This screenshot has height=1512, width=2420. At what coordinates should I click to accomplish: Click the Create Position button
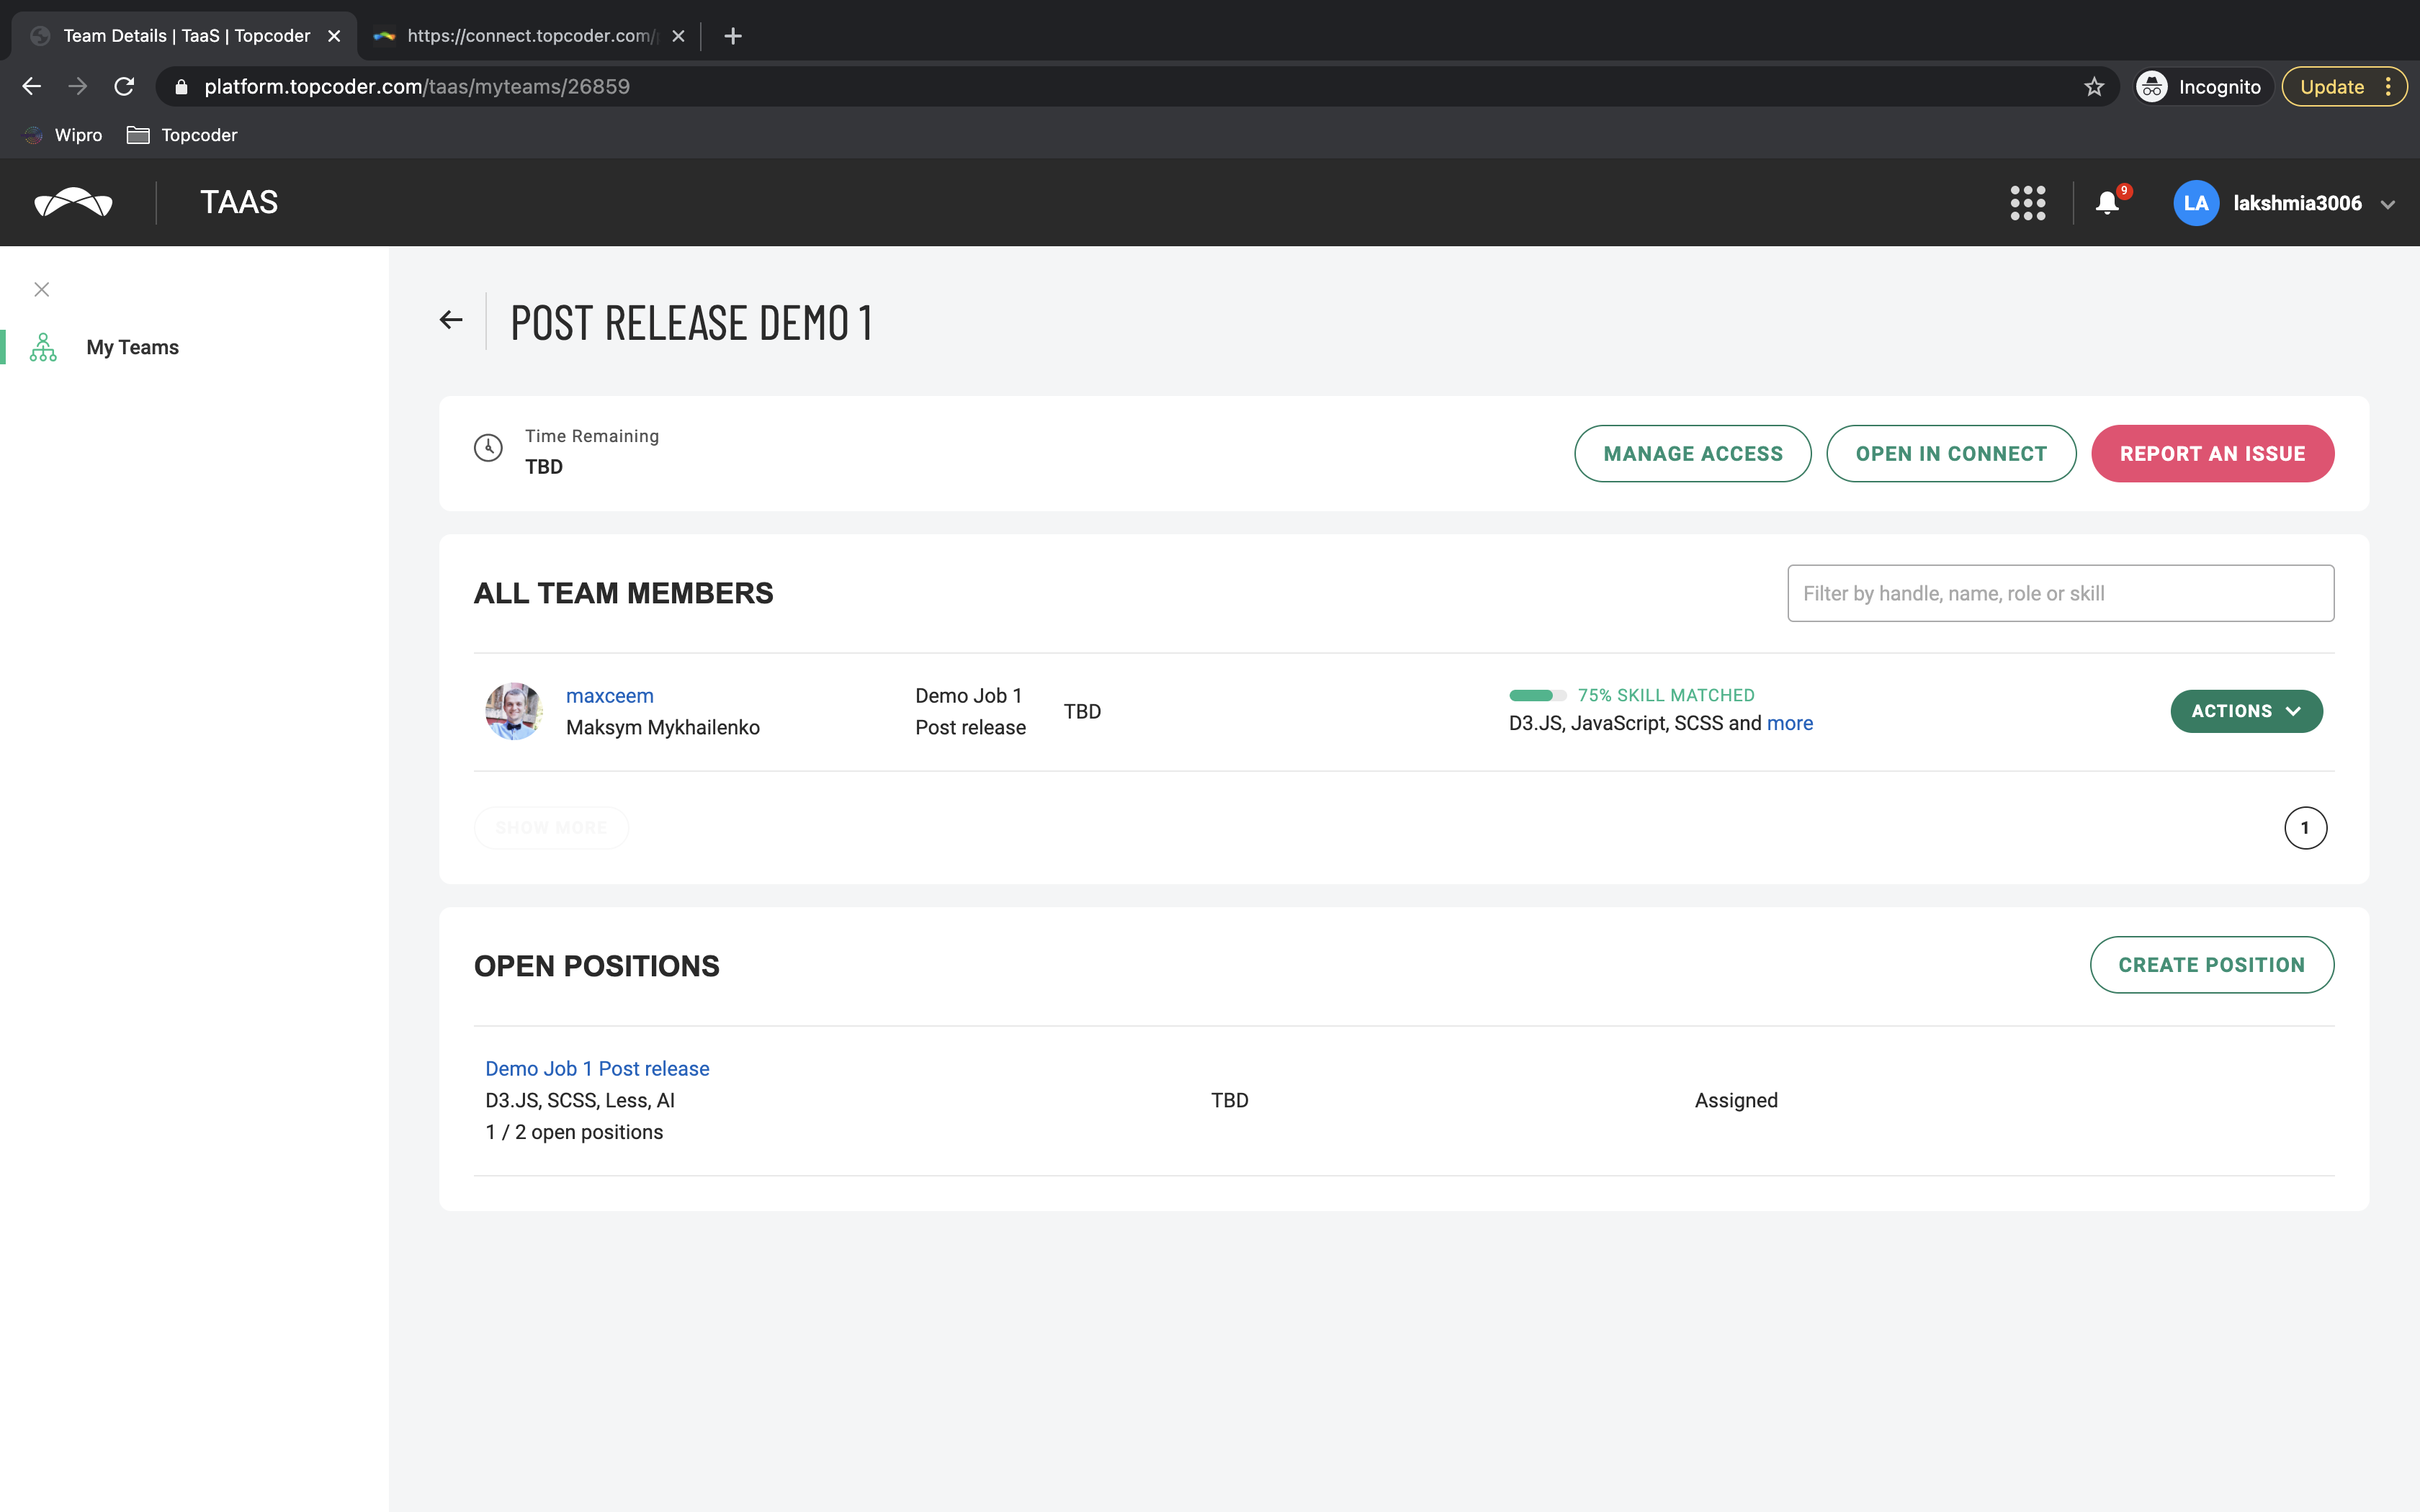tap(2211, 965)
